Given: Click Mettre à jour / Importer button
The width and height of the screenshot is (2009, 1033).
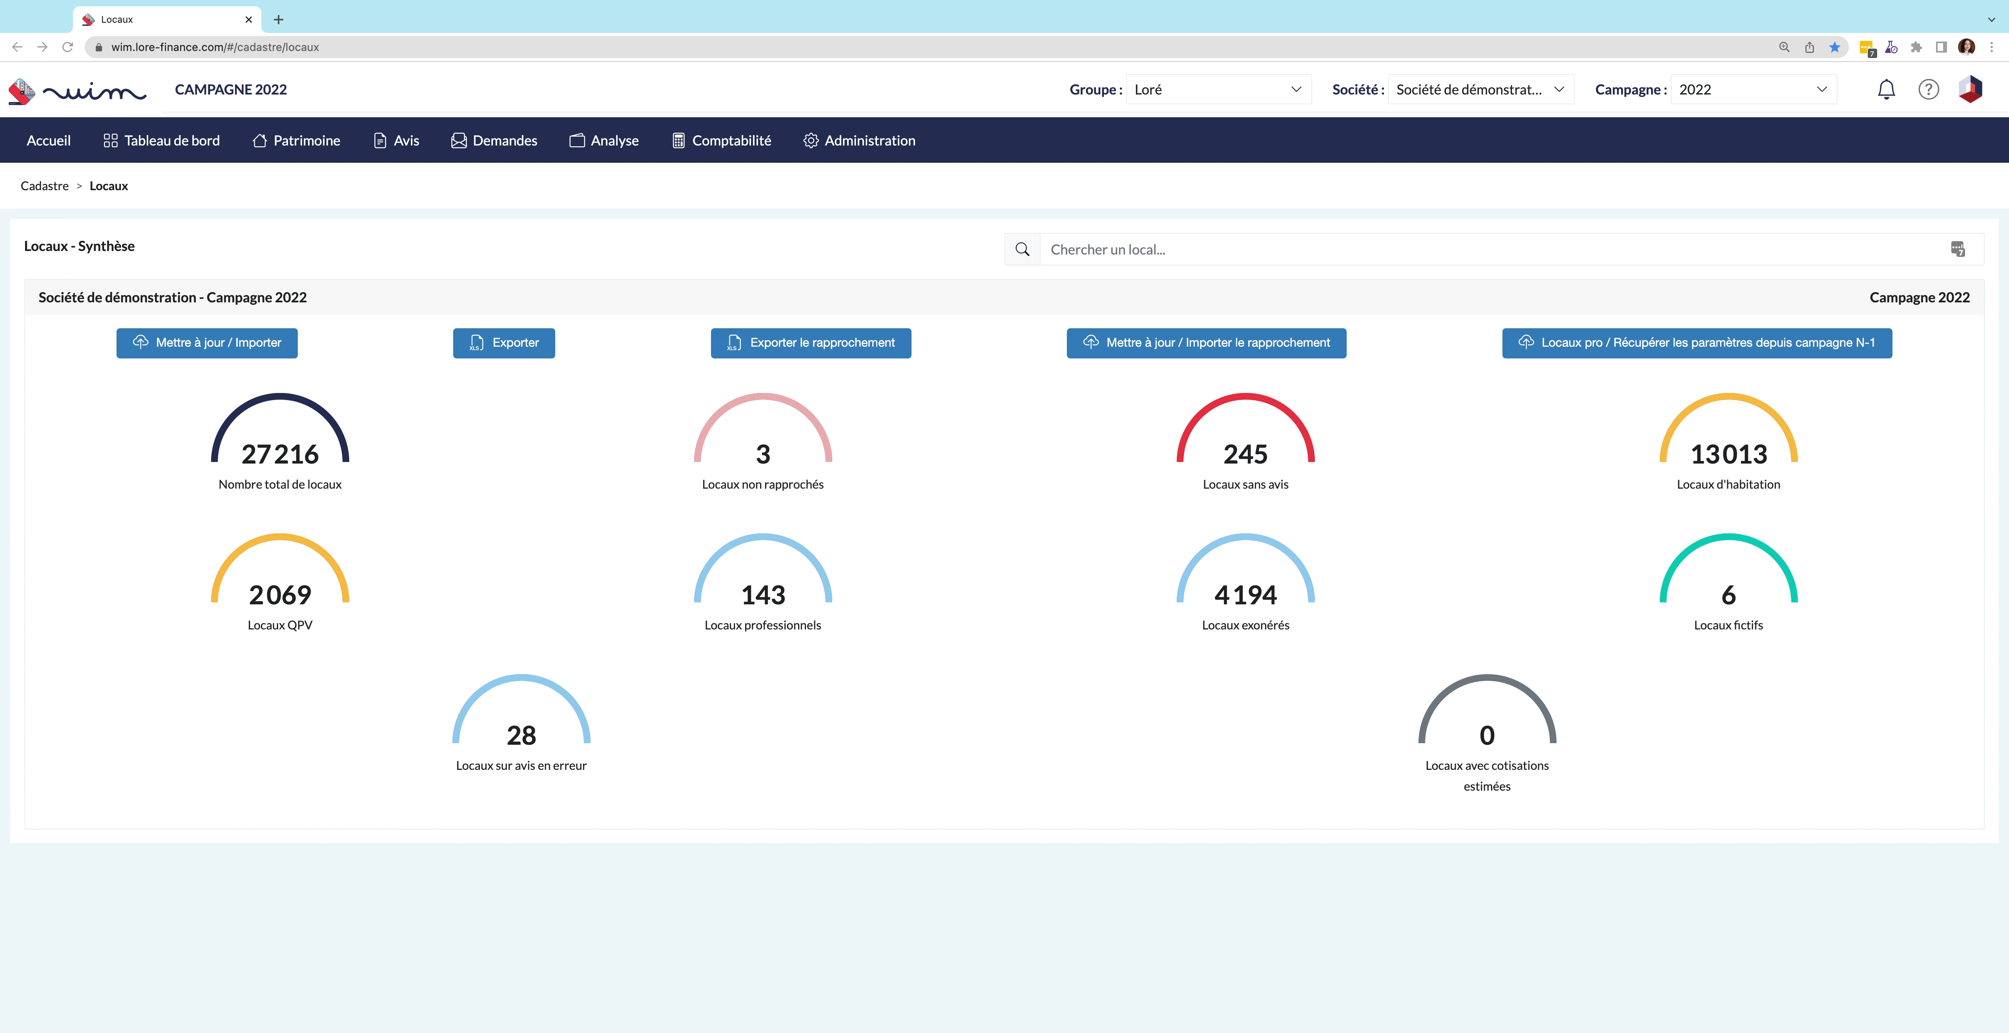Looking at the screenshot, I should click(207, 343).
